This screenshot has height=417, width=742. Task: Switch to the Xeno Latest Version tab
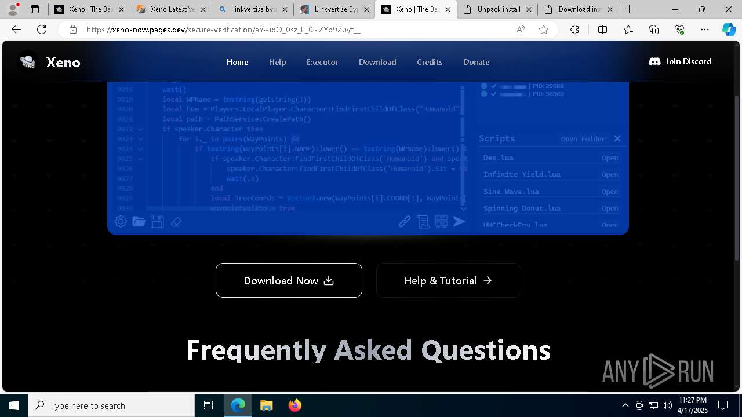pyautogui.click(x=171, y=9)
